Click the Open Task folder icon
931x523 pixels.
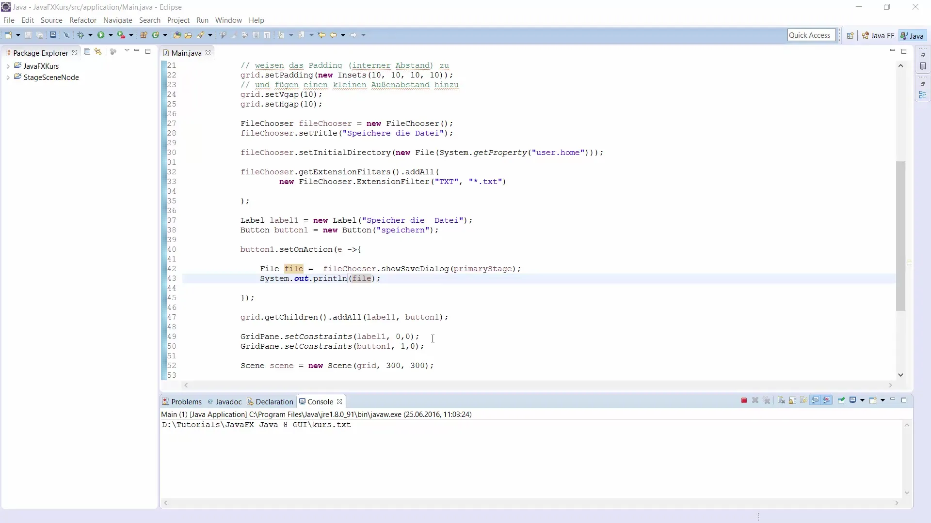188,35
